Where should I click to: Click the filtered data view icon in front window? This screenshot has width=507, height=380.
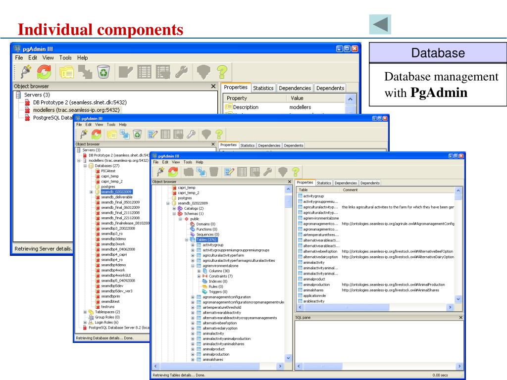tap(255, 172)
